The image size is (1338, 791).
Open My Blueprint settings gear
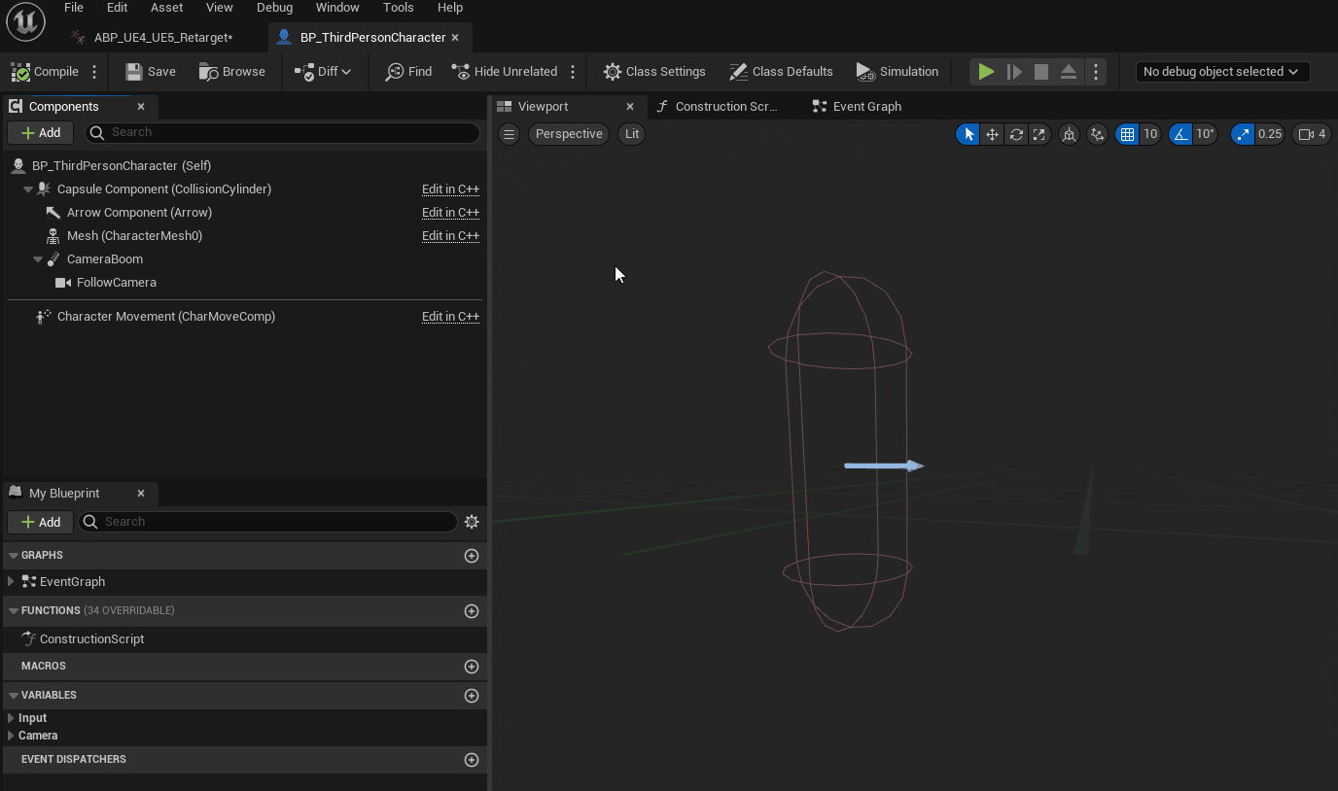pos(472,522)
